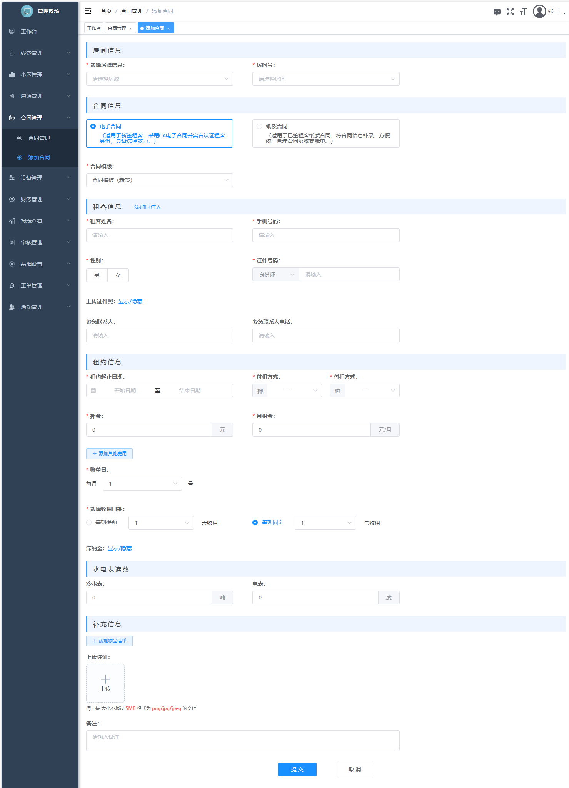569x788 pixels.
Task: Choose the 每期提前 radio button
Action: [89, 523]
